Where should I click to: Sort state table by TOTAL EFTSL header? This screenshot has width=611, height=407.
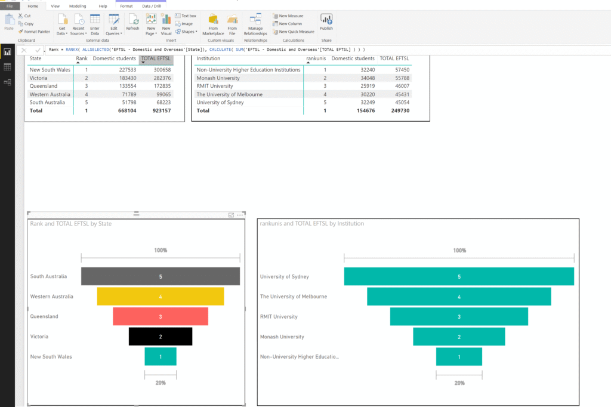(x=156, y=58)
